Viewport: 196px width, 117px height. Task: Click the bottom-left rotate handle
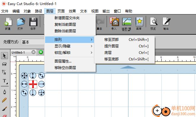coord(24,93)
